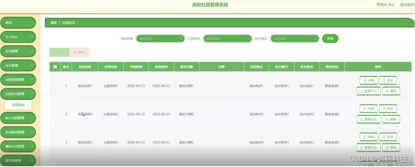Viewport: 415px width, 167px height.
Task: Open 首页 in the left sidebar
Action: point(18,23)
